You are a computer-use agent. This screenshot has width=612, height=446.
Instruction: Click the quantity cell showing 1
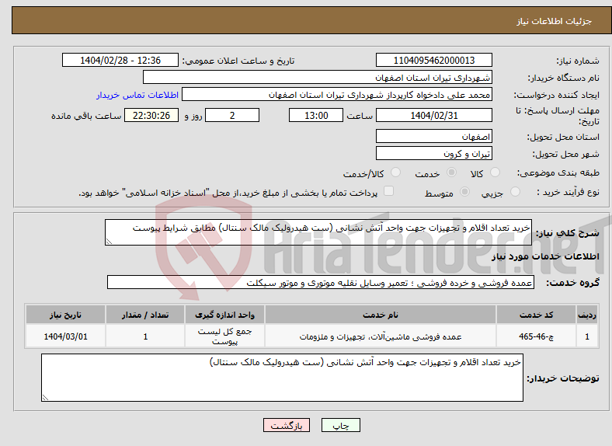pos(145,336)
